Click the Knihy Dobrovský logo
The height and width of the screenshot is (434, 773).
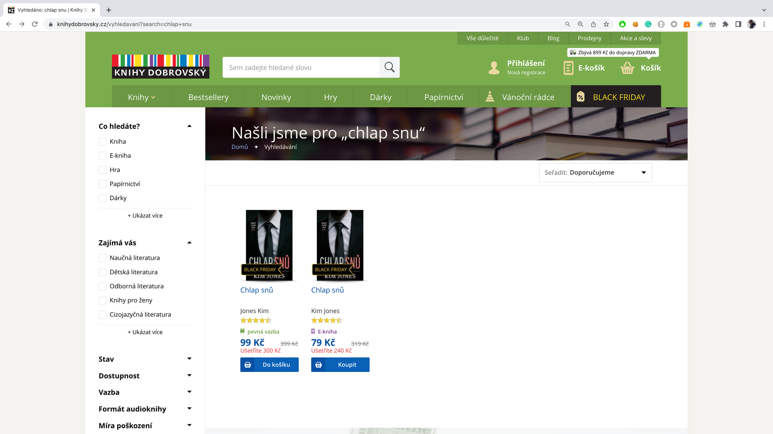tap(160, 66)
